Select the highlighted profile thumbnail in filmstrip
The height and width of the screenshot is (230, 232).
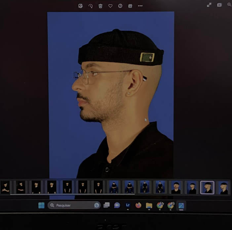[x=207, y=187]
